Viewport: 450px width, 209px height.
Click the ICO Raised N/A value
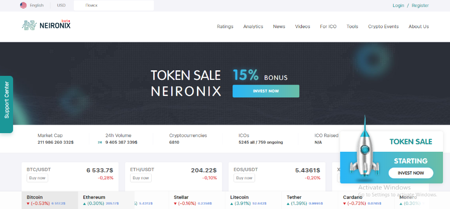(318, 142)
